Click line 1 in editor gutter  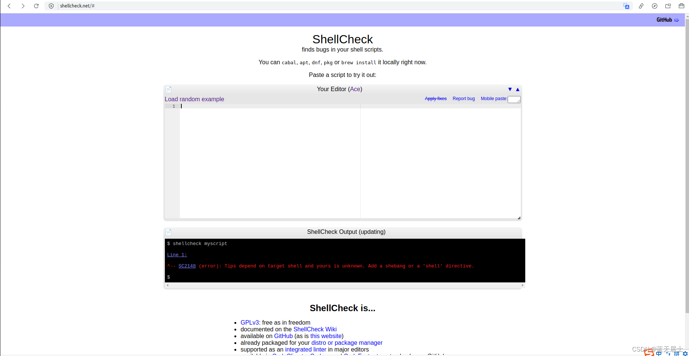coord(172,106)
